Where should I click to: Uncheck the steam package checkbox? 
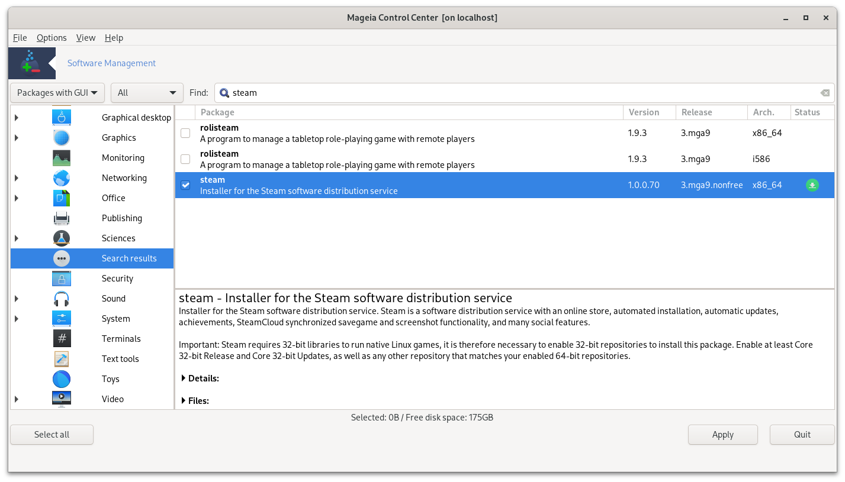(x=185, y=185)
